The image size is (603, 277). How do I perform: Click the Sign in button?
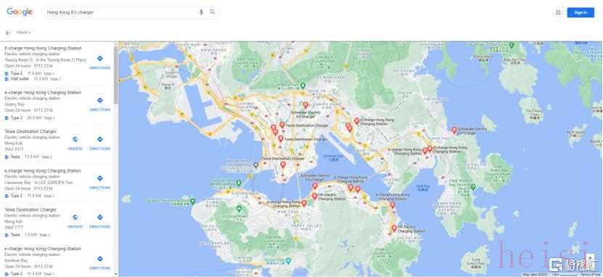tap(580, 12)
